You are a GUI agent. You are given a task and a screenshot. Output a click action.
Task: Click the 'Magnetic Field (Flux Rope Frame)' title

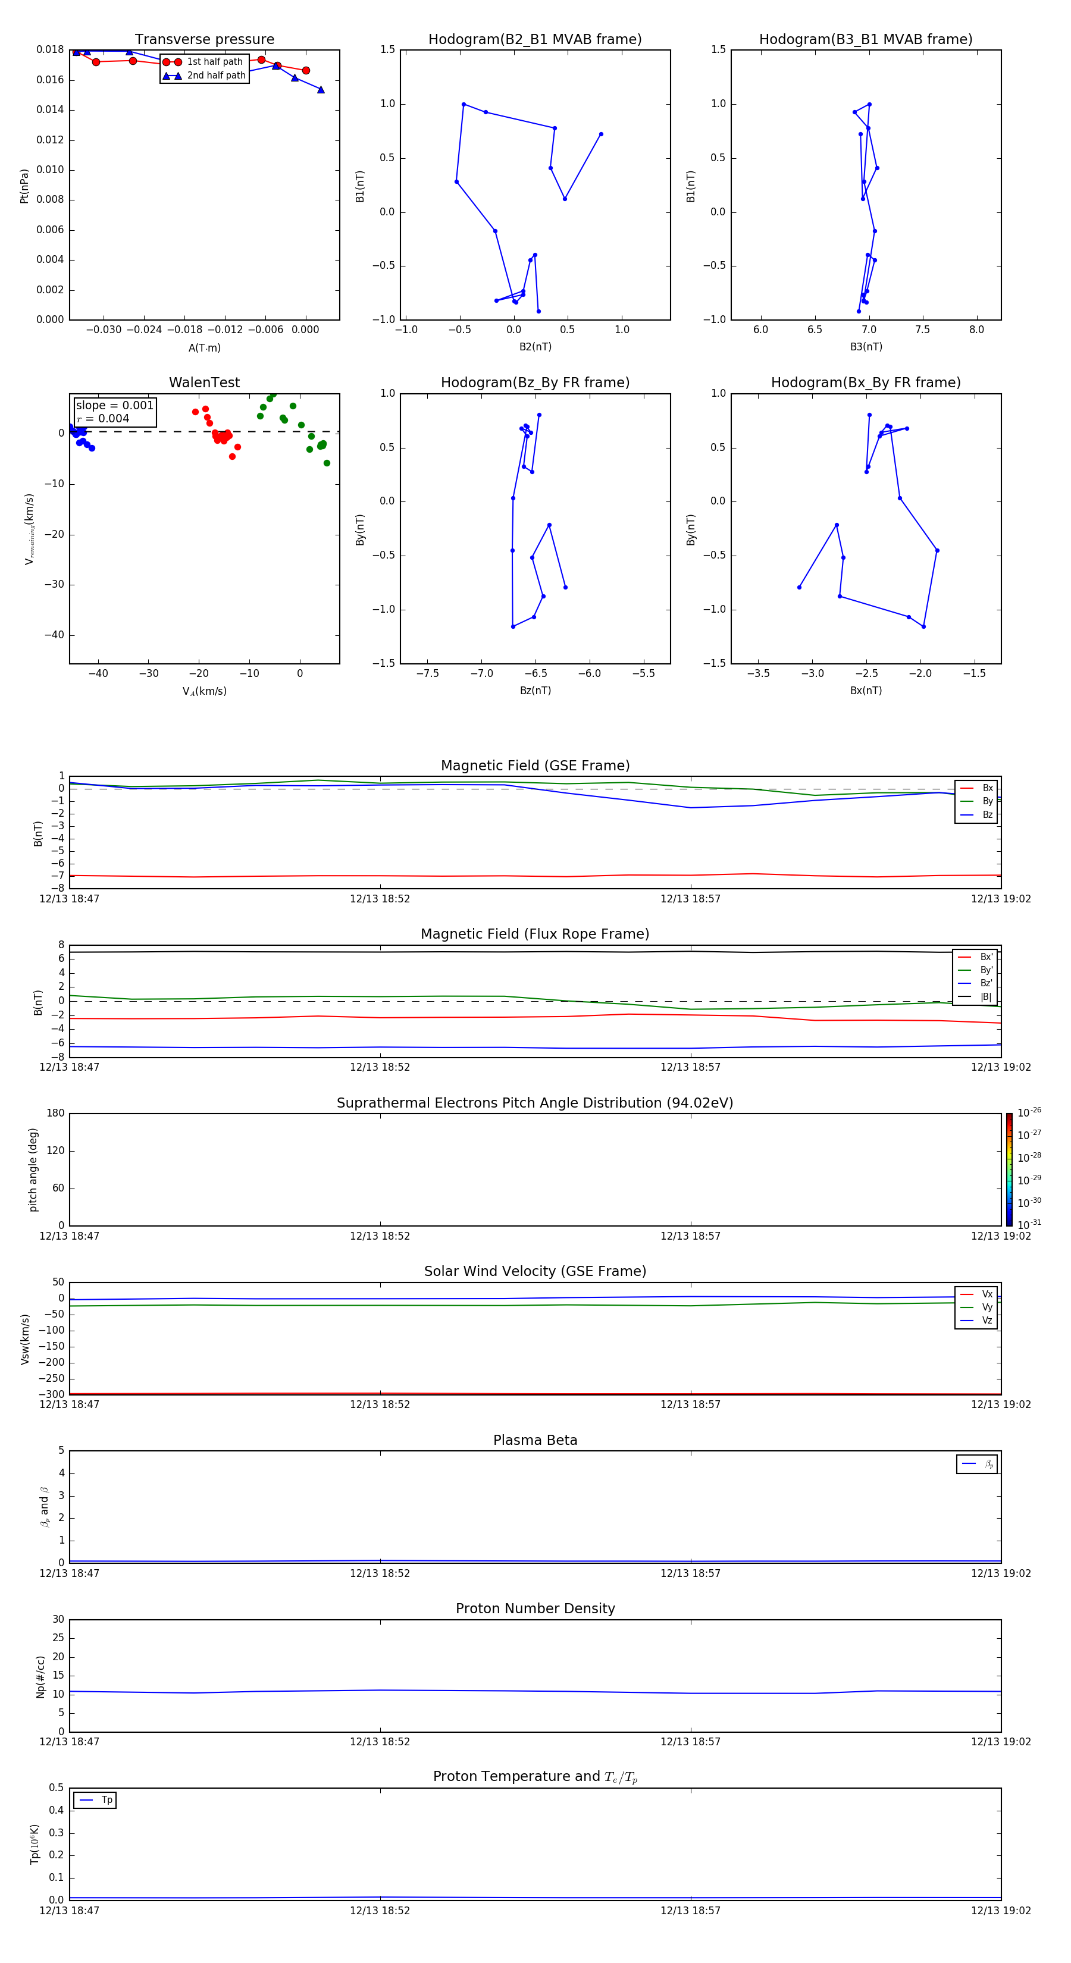[x=535, y=935]
